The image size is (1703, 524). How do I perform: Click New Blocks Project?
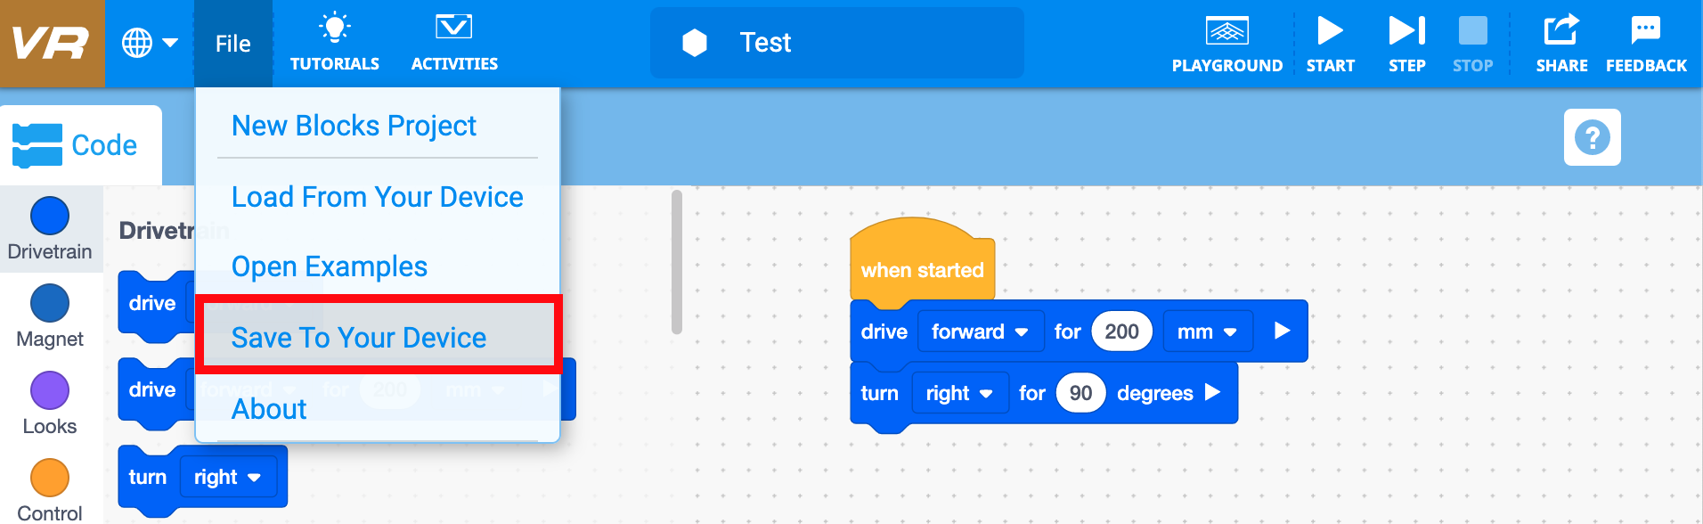coord(354,126)
